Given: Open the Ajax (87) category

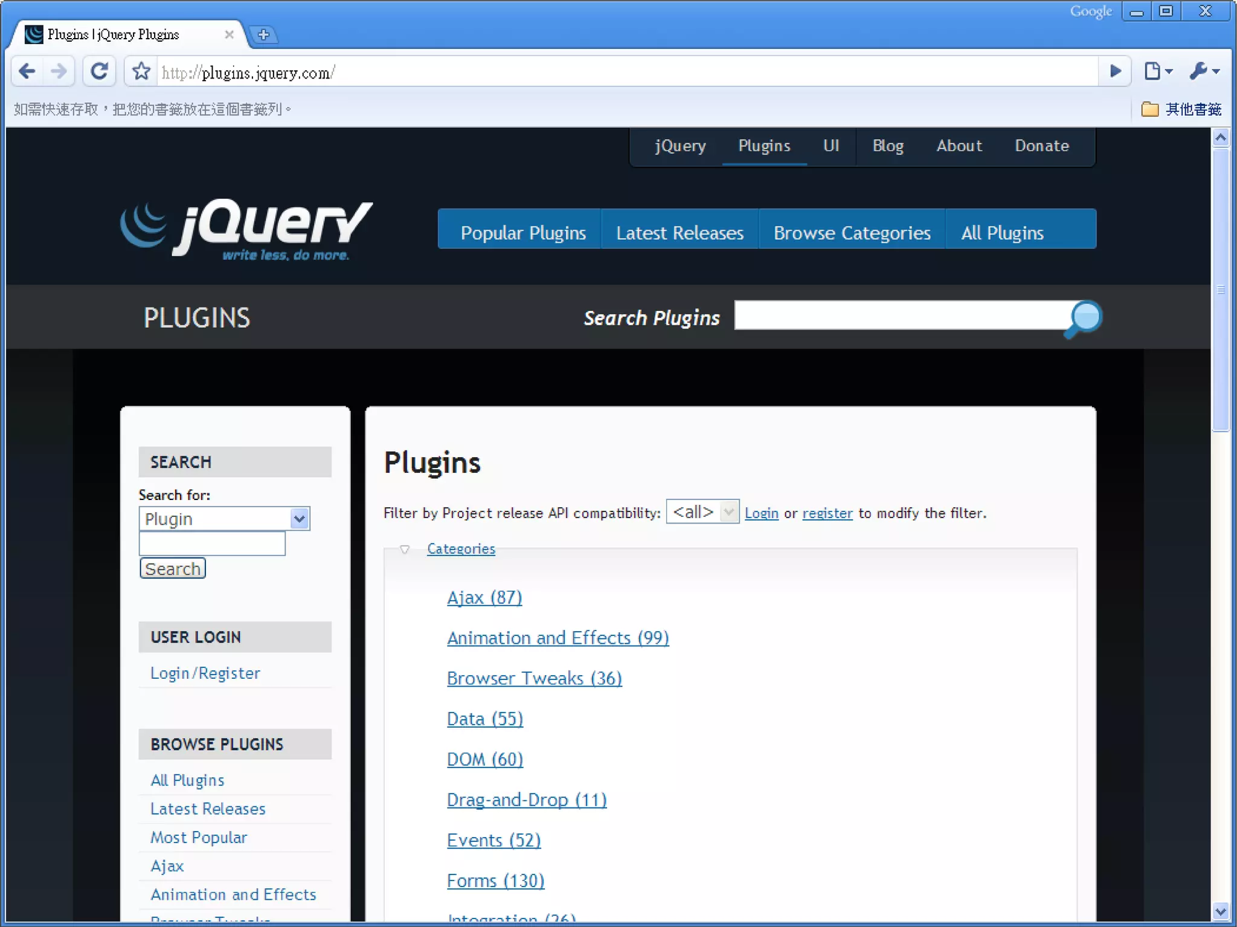Looking at the screenshot, I should pos(484,597).
